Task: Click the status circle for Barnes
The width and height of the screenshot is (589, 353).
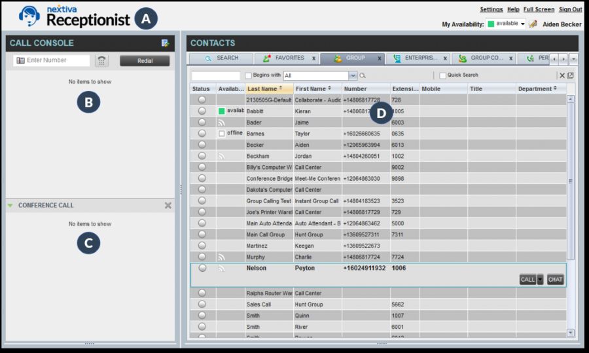Action: (202, 133)
